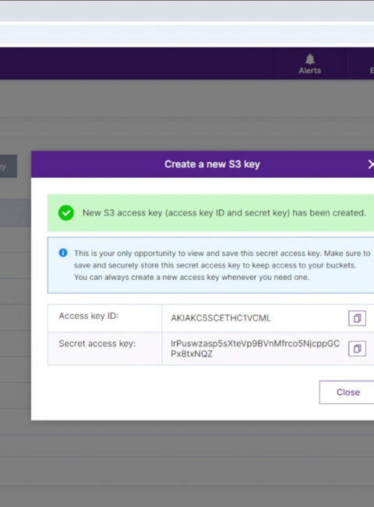
Task: Click the access key ID text AKIAKC5SCETHC1VCML
Action: coord(221,318)
